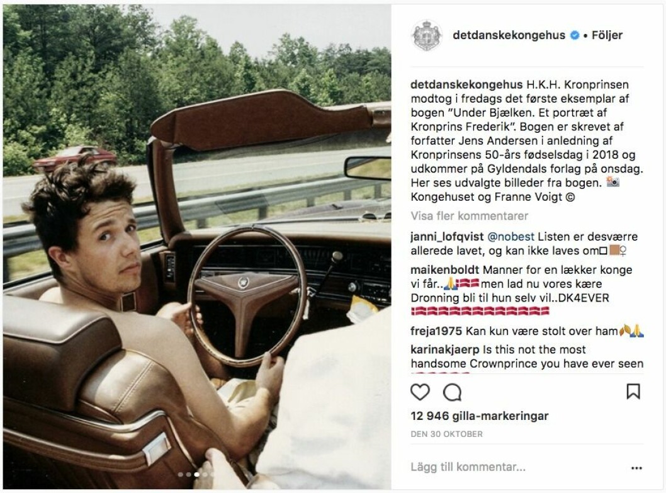Open detdanskekongehus profile picture avatar
The image size is (666, 493).
(x=427, y=35)
